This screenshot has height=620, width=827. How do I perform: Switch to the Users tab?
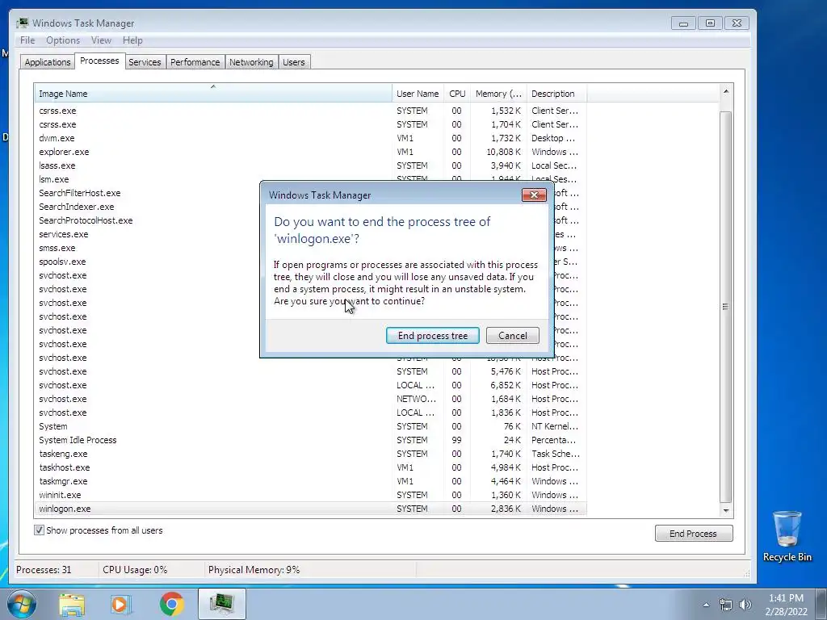(x=294, y=62)
